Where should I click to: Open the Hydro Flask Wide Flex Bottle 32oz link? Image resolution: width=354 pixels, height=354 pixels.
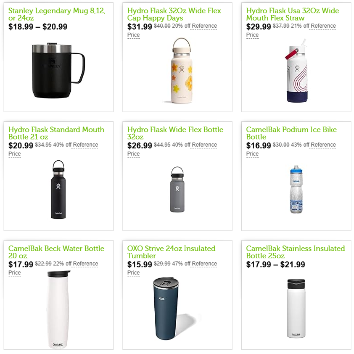coord(175,133)
